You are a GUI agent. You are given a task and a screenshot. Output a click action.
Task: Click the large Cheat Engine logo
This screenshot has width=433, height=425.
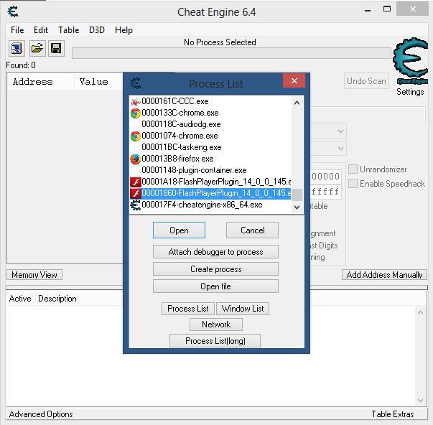point(410,61)
